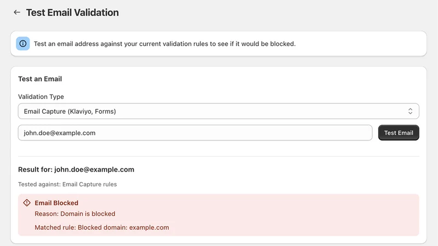The width and height of the screenshot is (438, 246).
Task: Select the page title 'Test Email Validation'
Action: 72,13
